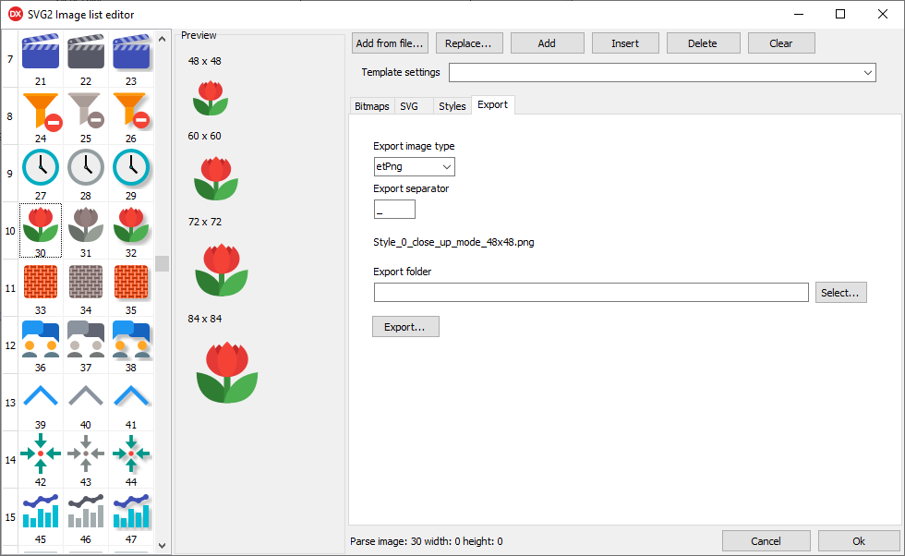
Task: Select the orange funnel filter icon 24
Action: 41,110
